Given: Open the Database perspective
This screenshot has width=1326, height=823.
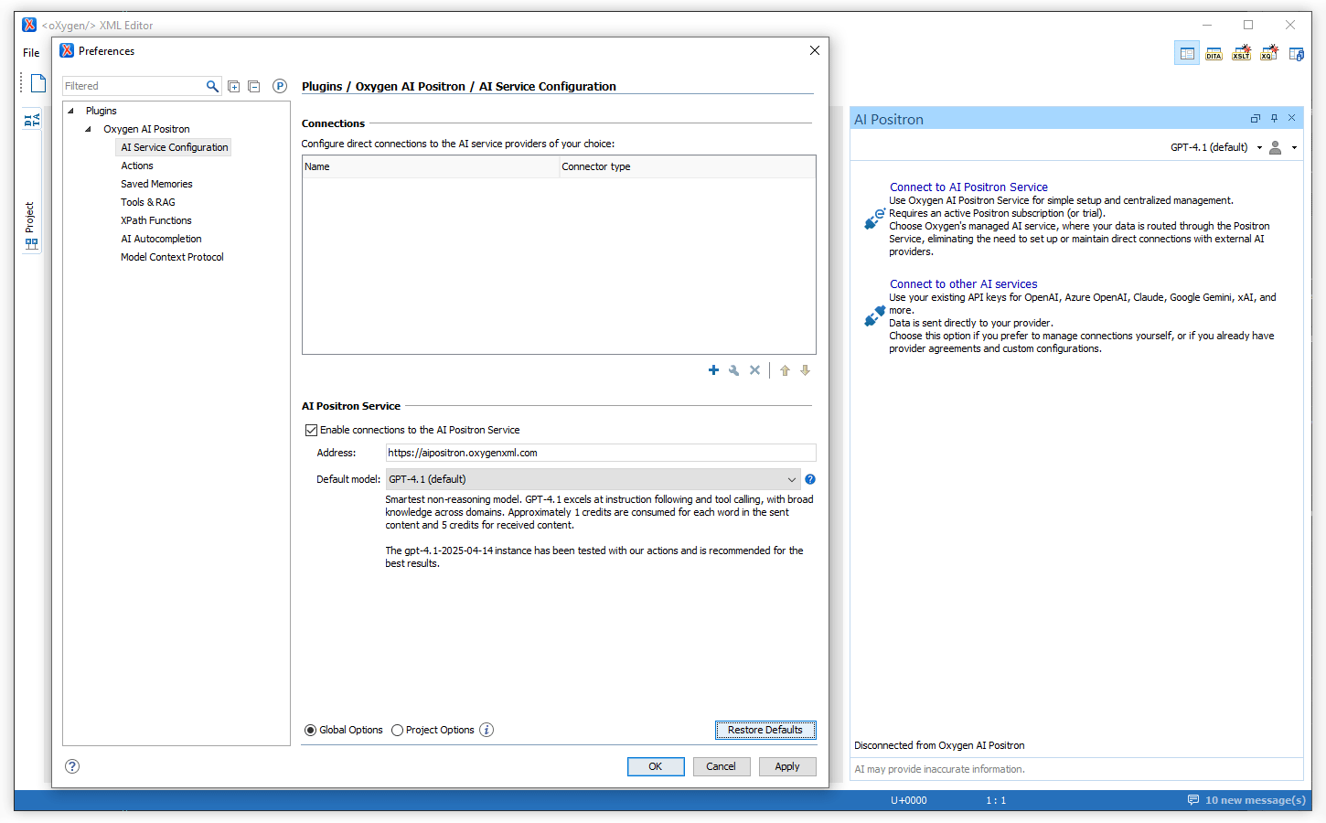Looking at the screenshot, I should click(1296, 54).
